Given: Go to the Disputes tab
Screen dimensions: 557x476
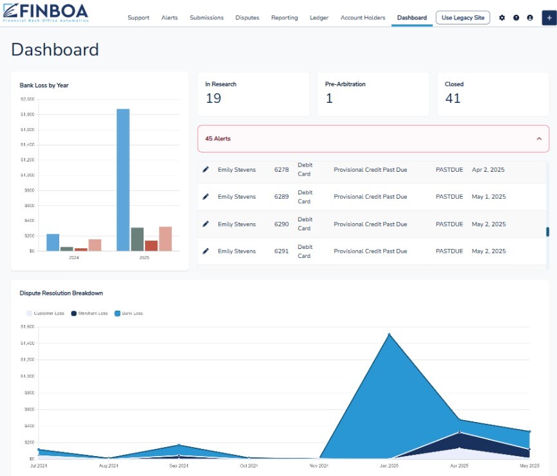Looking at the screenshot, I should tap(247, 18).
